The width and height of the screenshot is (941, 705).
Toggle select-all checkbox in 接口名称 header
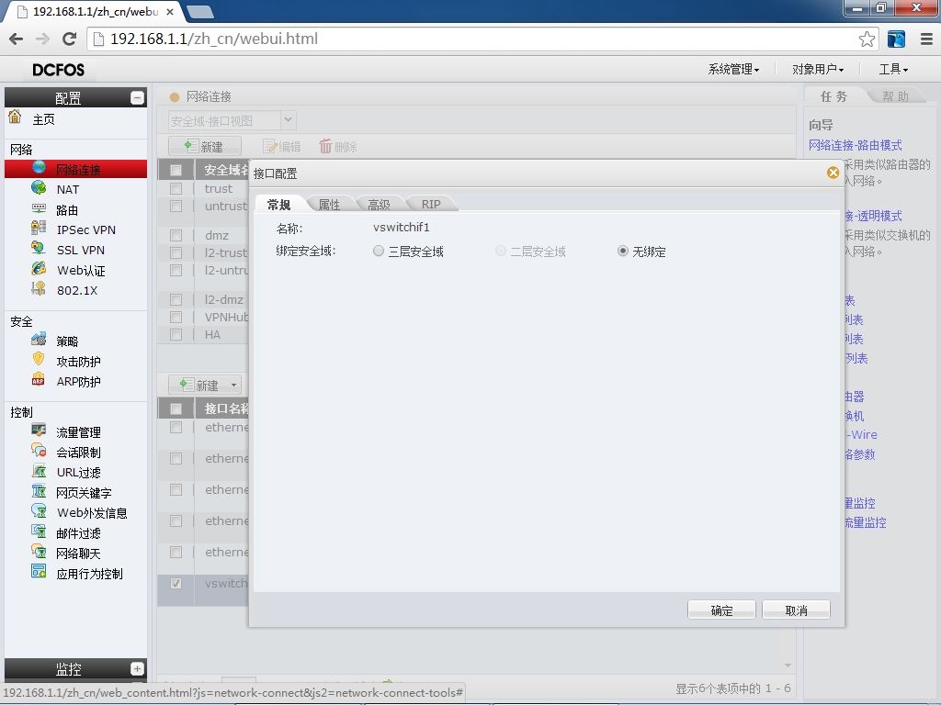coord(176,408)
